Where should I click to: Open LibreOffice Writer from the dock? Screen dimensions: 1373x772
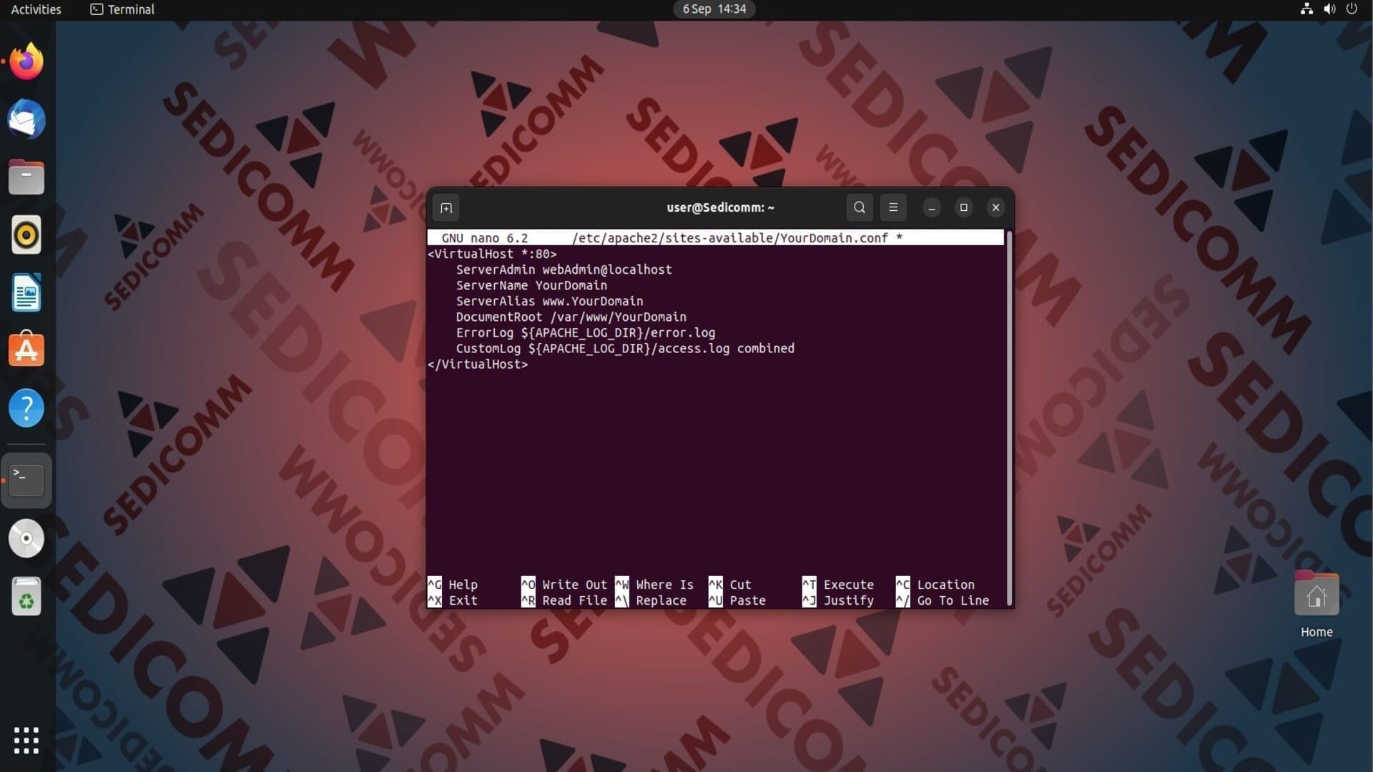point(26,293)
